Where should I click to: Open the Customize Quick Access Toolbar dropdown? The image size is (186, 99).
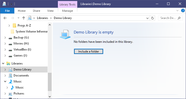(11, 4)
